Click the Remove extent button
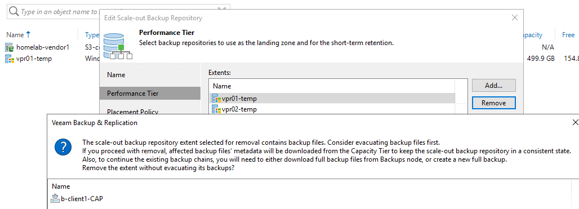 pyautogui.click(x=494, y=103)
